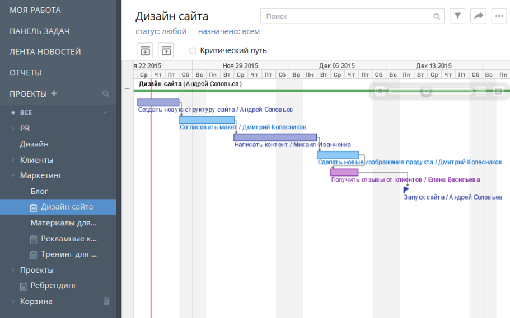510x318 pixels.
Task: Click the Сделать новые изображения продукта task bar
Action: (x=338, y=155)
